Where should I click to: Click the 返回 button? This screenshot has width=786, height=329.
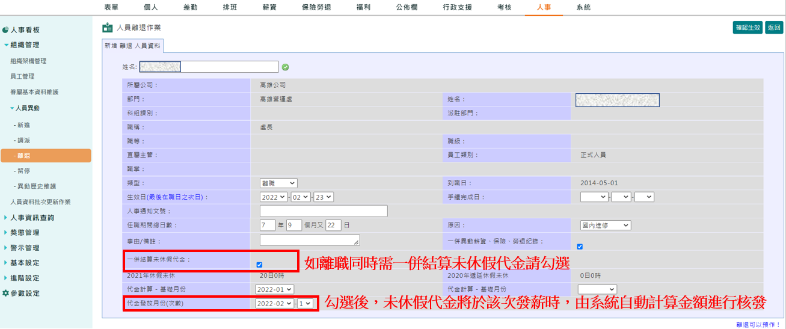pos(774,28)
